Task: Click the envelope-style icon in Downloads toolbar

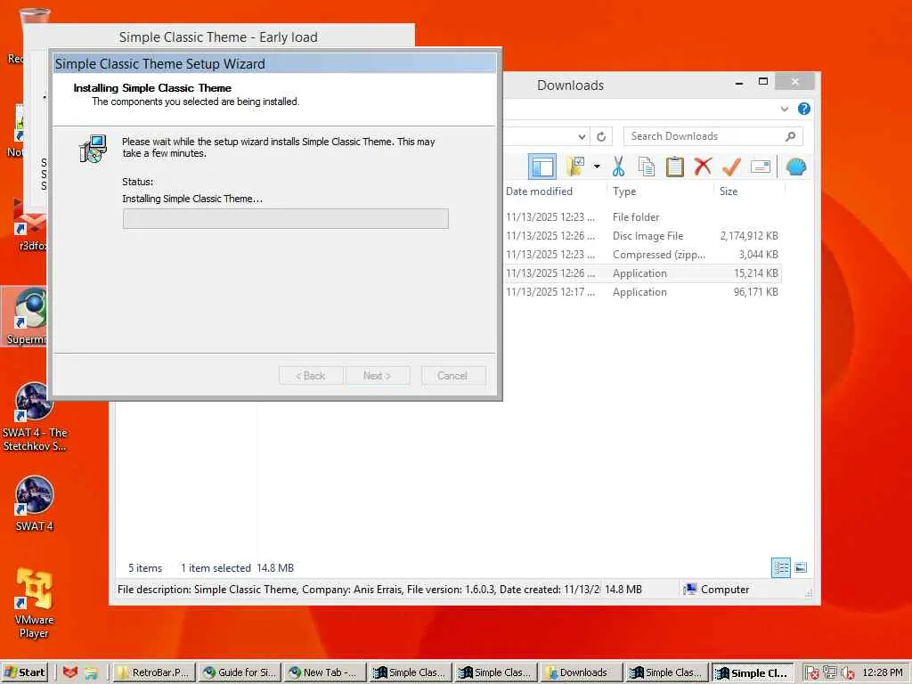Action: point(761,167)
